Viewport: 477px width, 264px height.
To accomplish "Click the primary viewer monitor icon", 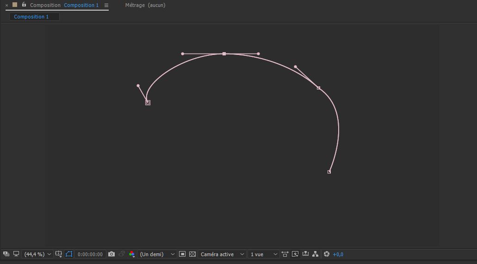I will click(16, 254).
